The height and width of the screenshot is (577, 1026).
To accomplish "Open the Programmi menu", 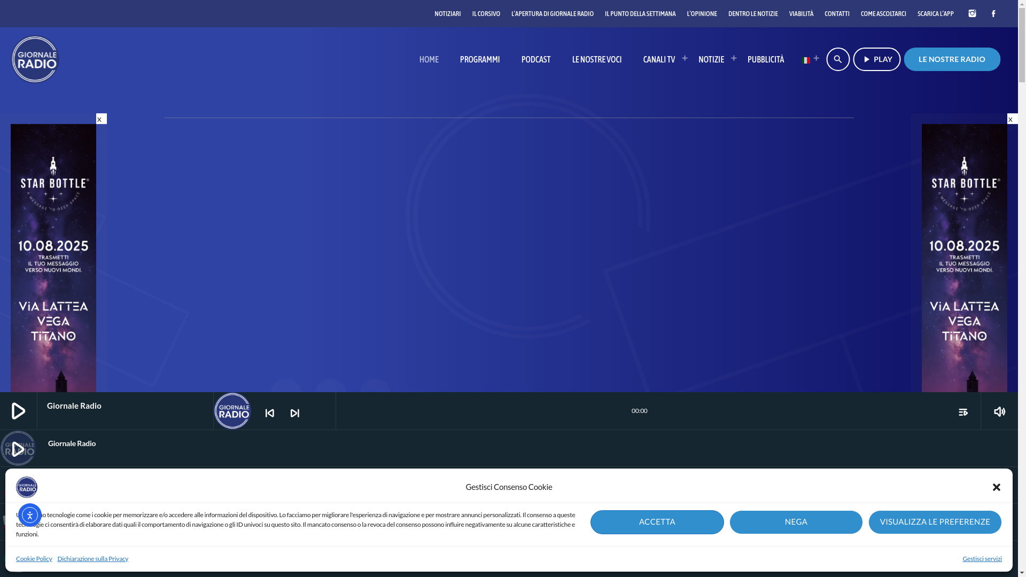I will click(x=480, y=59).
